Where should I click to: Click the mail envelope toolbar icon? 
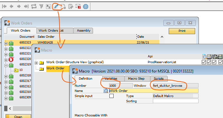(x=78, y=6)
